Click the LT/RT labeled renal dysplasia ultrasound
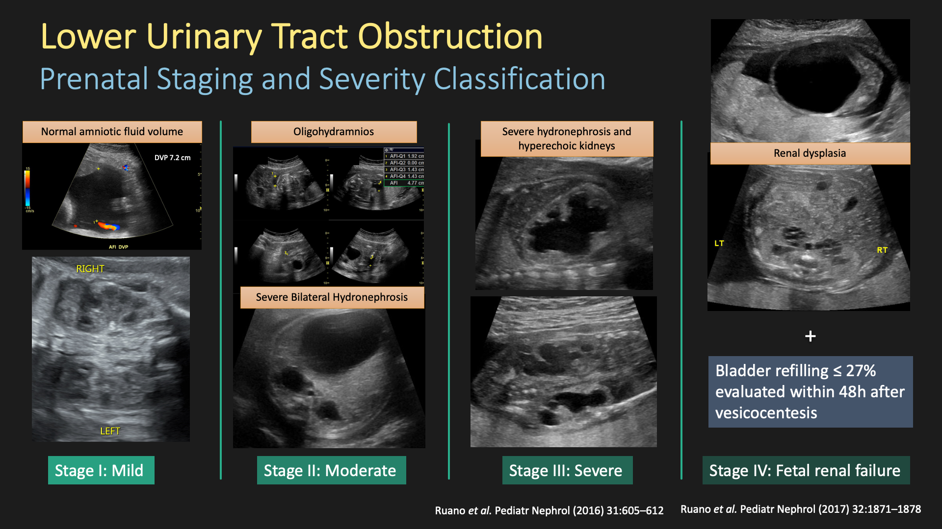 coord(809,238)
